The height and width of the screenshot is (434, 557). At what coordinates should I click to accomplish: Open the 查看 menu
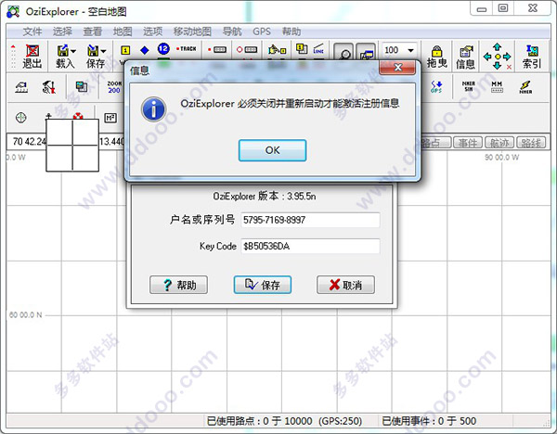click(92, 32)
